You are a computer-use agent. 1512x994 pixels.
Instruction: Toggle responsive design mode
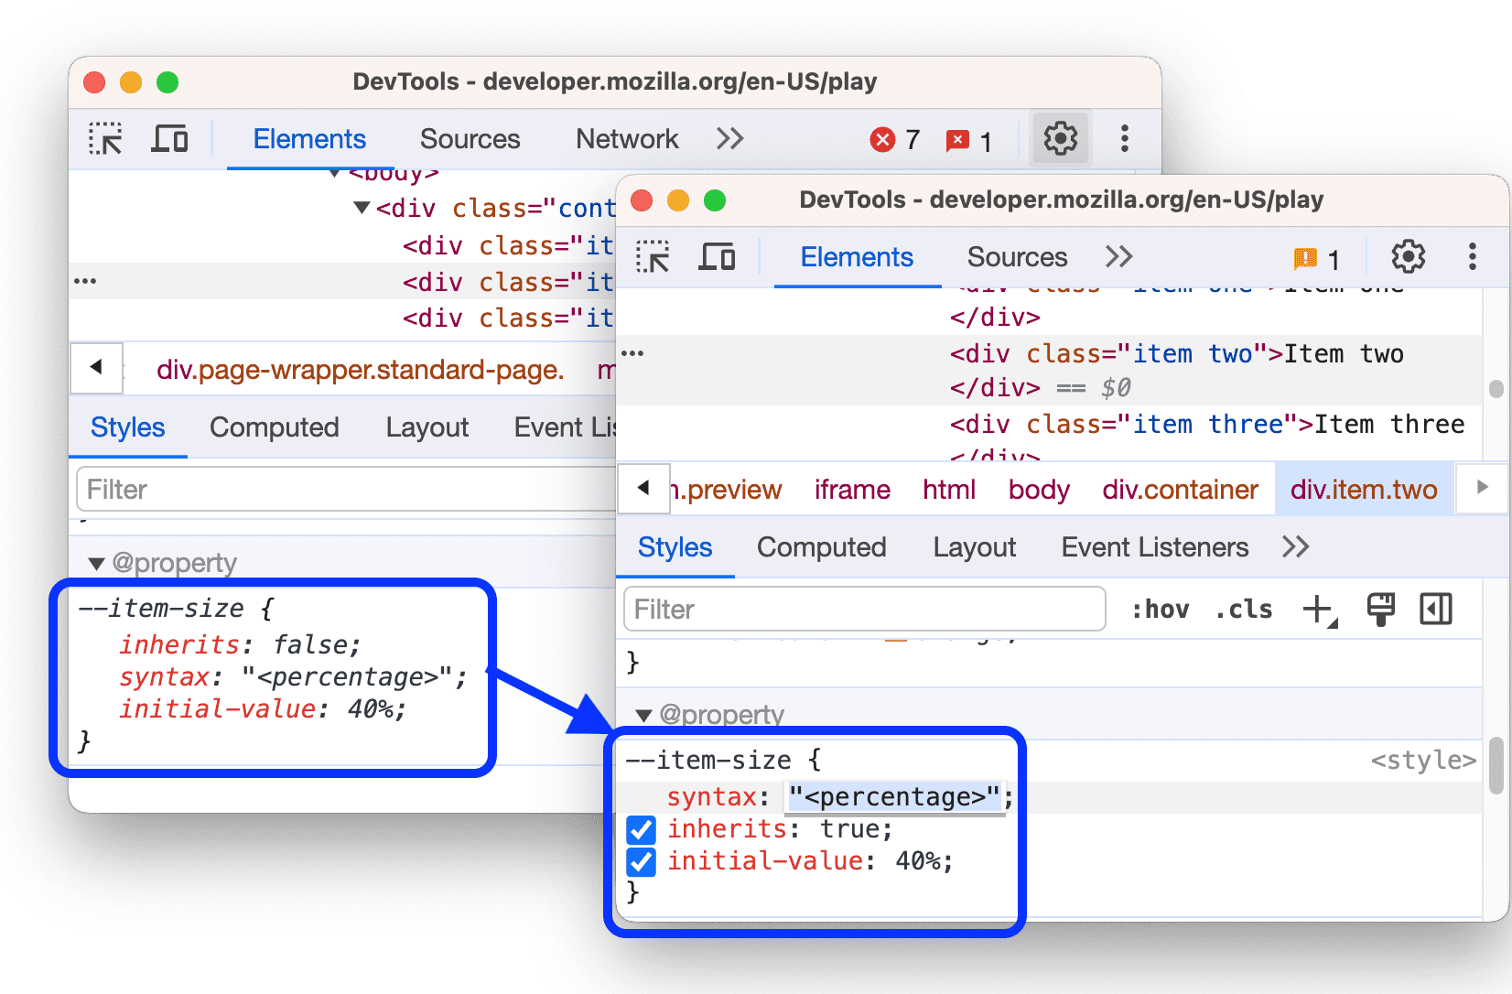718,257
